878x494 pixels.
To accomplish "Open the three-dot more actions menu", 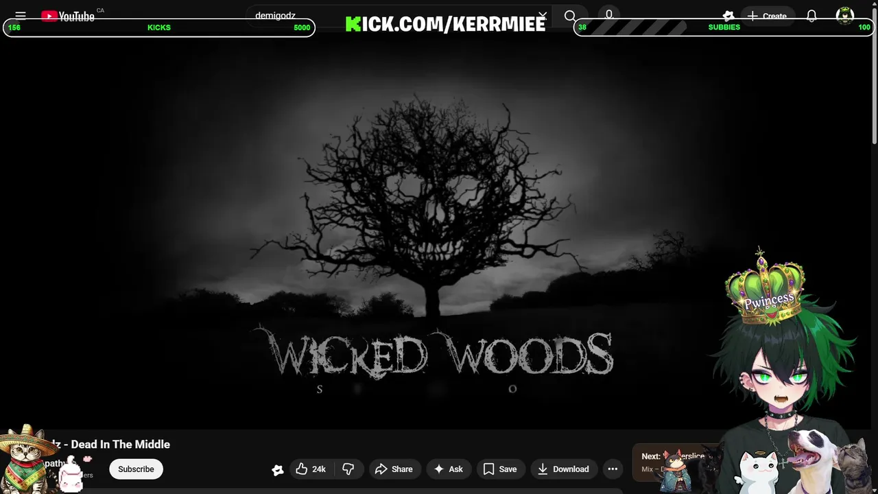I will pos(613,469).
